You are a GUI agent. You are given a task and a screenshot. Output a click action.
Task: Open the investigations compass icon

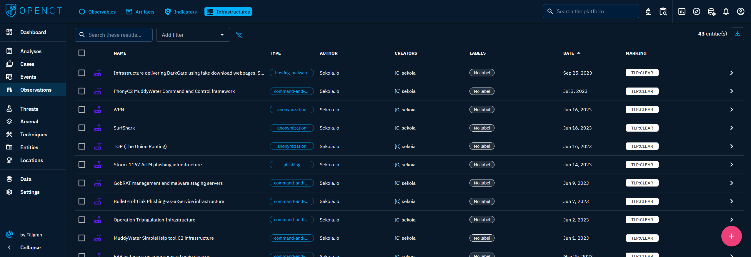(x=696, y=11)
